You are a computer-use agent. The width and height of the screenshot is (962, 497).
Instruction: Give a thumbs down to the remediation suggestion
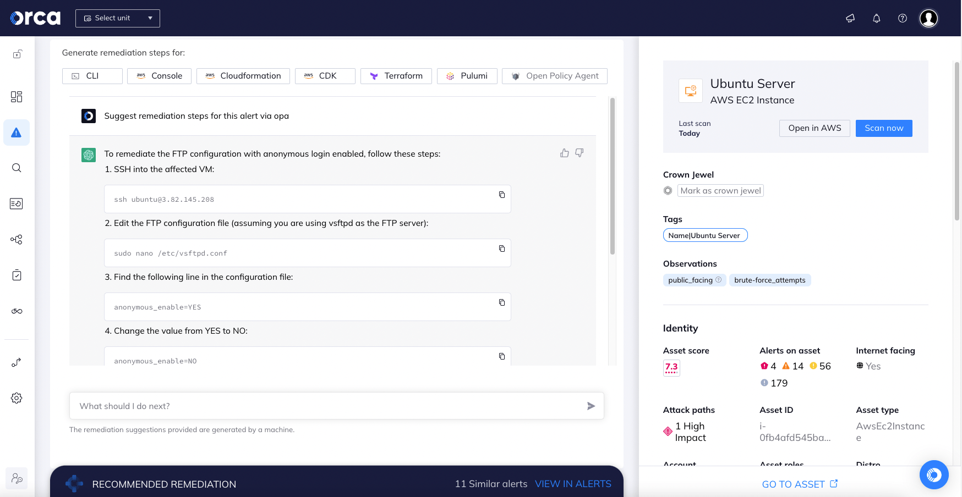(x=579, y=153)
